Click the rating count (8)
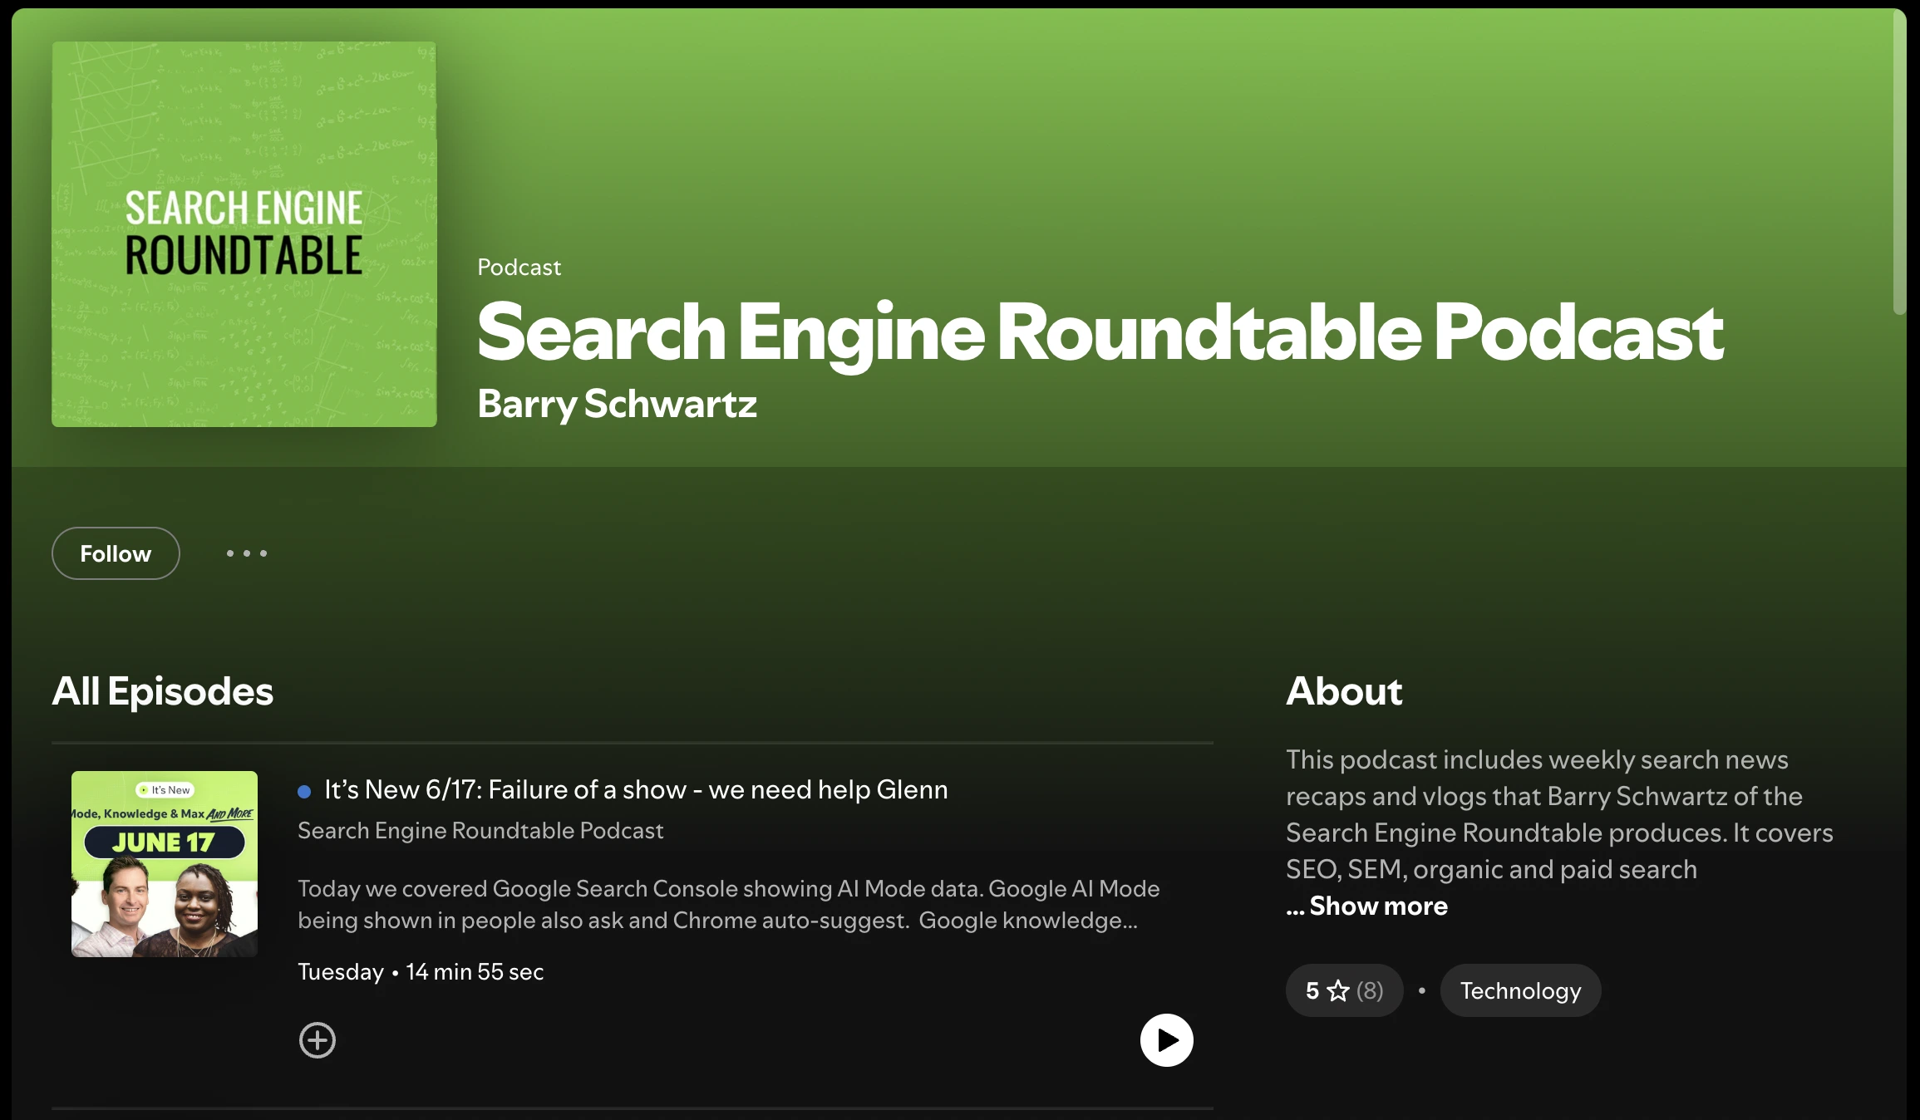The width and height of the screenshot is (1920, 1120). point(1370,990)
